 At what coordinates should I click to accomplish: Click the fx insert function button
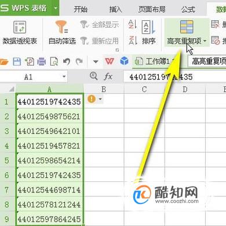[x=108, y=76]
